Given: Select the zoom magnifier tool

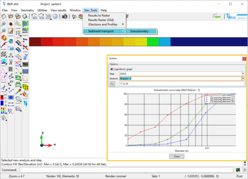Looking at the screenshot, I should [x=4, y=24].
